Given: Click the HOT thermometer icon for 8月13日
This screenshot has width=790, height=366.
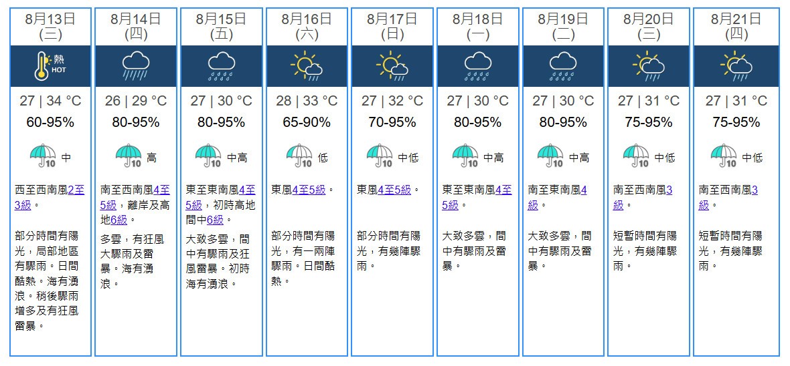Looking at the screenshot, I should click(50, 65).
